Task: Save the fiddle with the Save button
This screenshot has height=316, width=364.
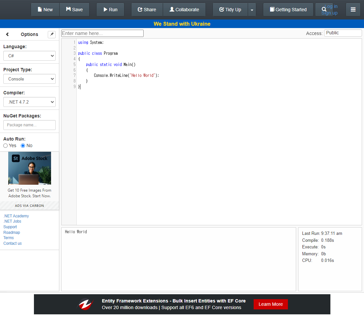Action: click(74, 10)
